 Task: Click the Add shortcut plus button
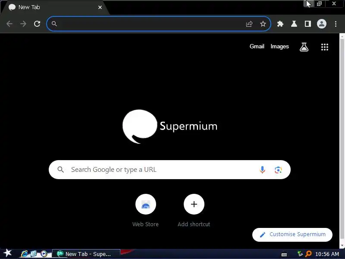pyautogui.click(x=194, y=204)
